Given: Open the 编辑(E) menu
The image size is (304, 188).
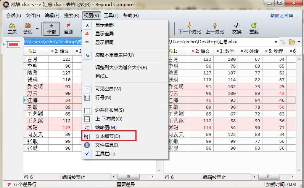Looking at the screenshot, I should tap(52, 16).
